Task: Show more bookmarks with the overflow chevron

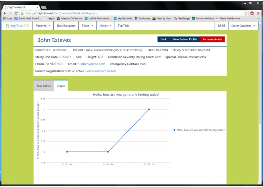Action: pos(258,19)
